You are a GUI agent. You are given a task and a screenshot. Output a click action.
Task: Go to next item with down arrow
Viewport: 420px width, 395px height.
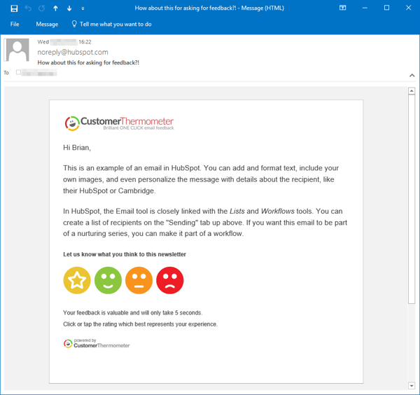tap(69, 8)
